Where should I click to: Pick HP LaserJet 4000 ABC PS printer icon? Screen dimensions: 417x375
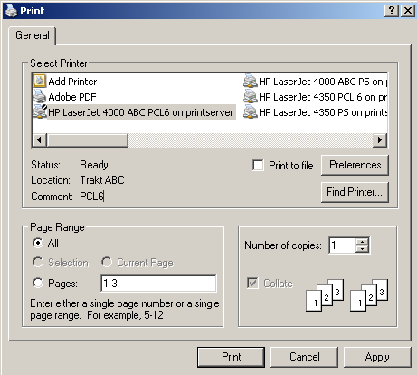(x=251, y=82)
